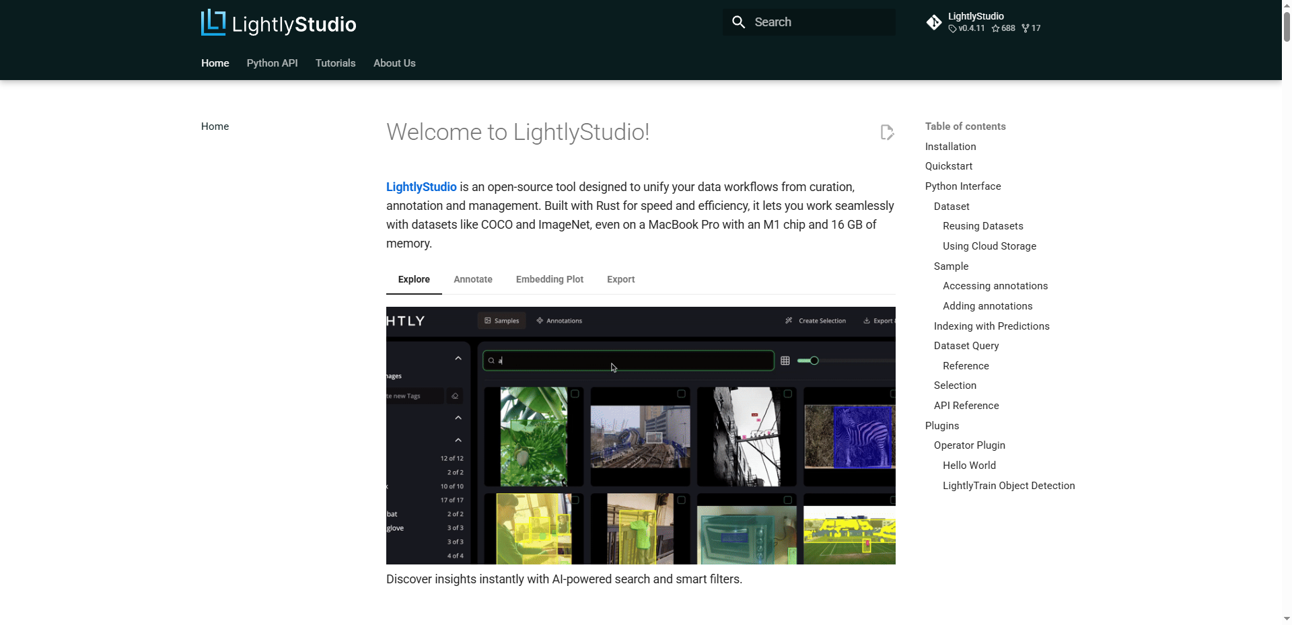
Task: Jump to Quickstart in the table of contents
Action: pos(948,166)
